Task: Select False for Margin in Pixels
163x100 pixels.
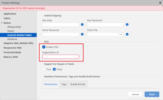Action: [x=54, y=69]
